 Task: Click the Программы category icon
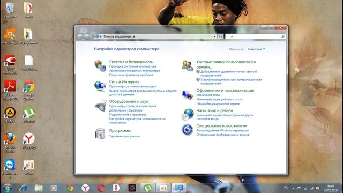tap(100, 133)
